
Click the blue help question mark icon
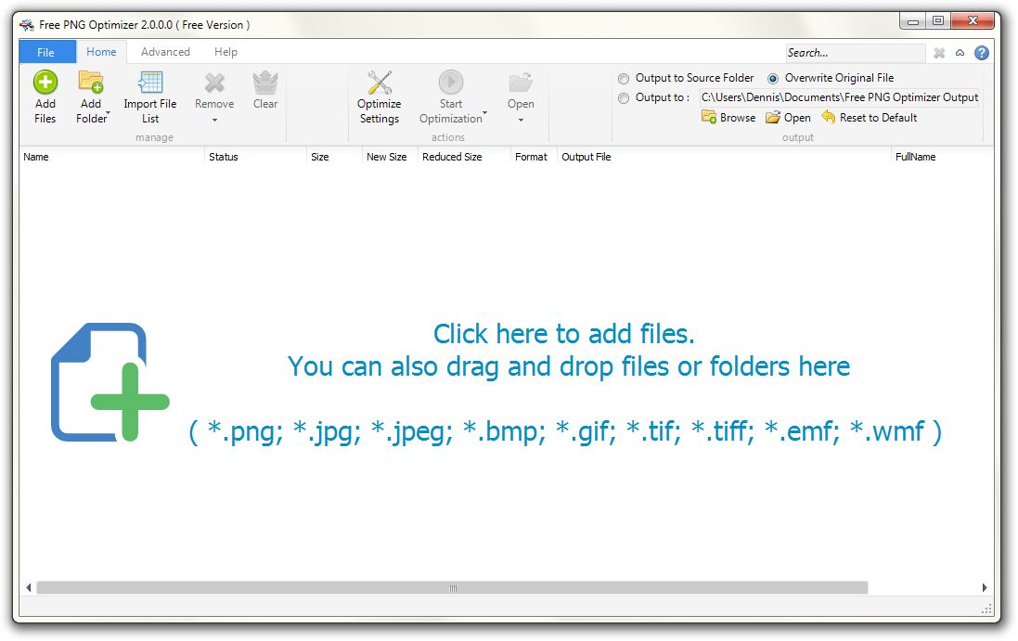982,53
